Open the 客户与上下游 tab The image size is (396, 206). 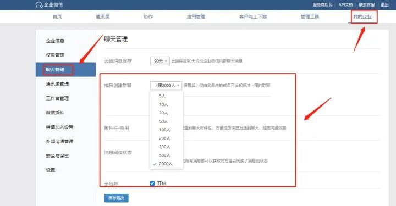coord(253,16)
